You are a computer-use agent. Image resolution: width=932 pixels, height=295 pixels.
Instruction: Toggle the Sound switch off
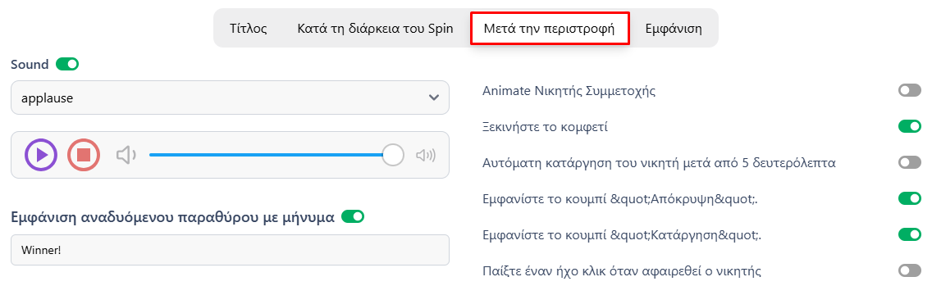point(67,64)
